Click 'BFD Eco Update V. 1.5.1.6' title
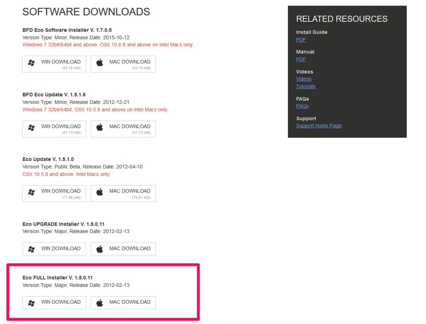This screenshot has width=426, height=324. 54,94
